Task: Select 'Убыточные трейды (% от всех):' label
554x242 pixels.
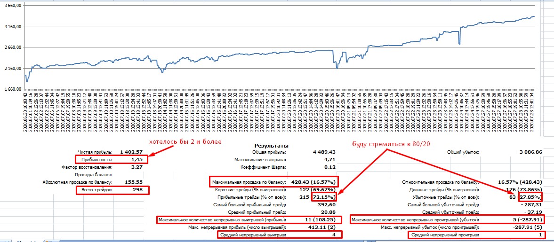Action: [446, 197]
